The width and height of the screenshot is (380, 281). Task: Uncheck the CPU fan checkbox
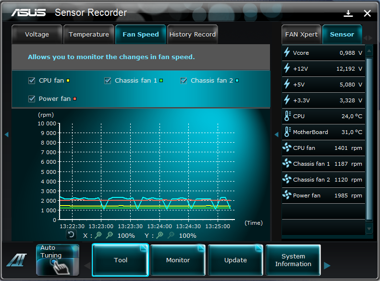32,80
